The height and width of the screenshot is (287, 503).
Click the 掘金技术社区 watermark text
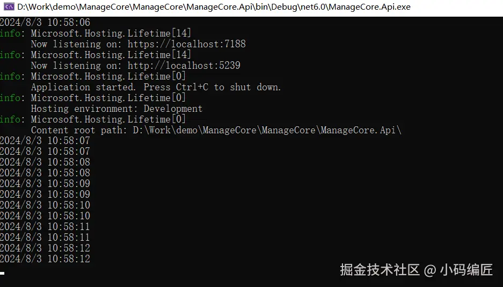click(380, 270)
